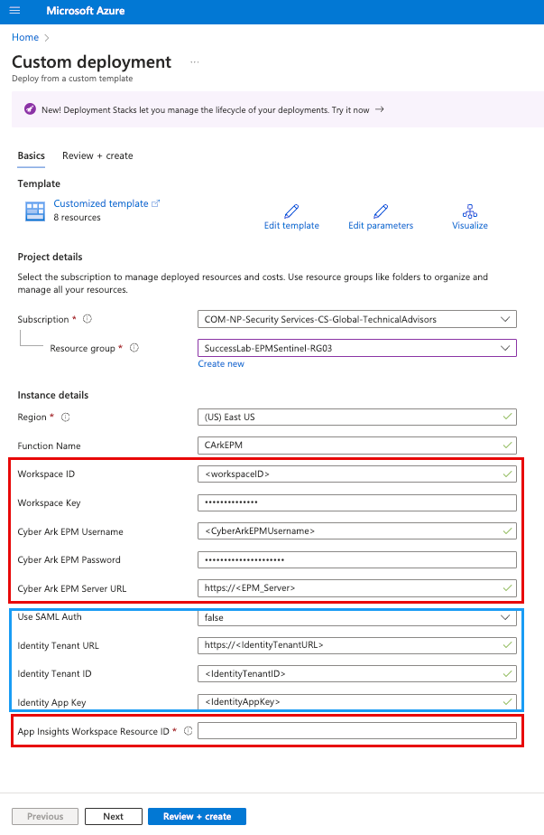Click the Subscription info tooltip icon
The height and width of the screenshot is (835, 544).
(x=88, y=319)
